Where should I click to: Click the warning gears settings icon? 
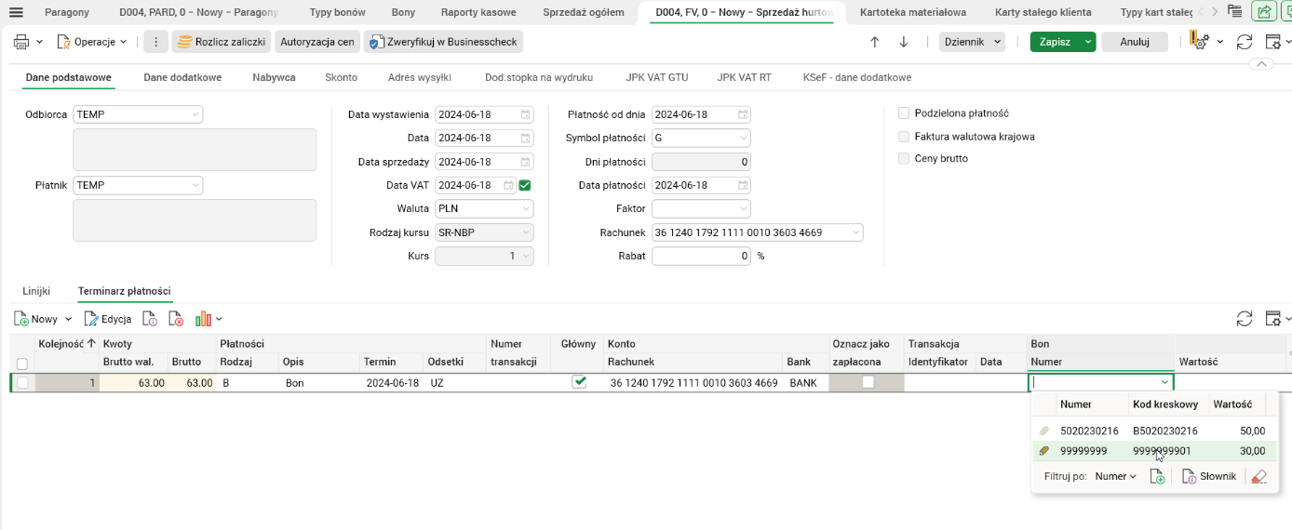(x=1199, y=42)
